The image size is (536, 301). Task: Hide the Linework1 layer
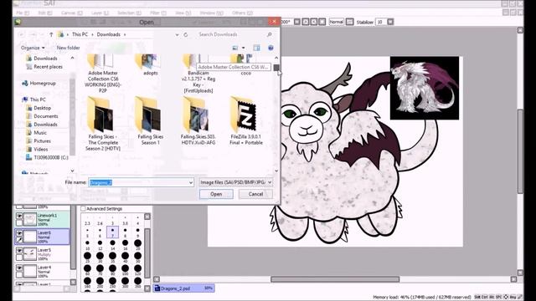(x=19, y=216)
